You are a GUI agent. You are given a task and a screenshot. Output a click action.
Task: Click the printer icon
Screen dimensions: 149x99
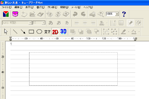(x=92, y=14)
